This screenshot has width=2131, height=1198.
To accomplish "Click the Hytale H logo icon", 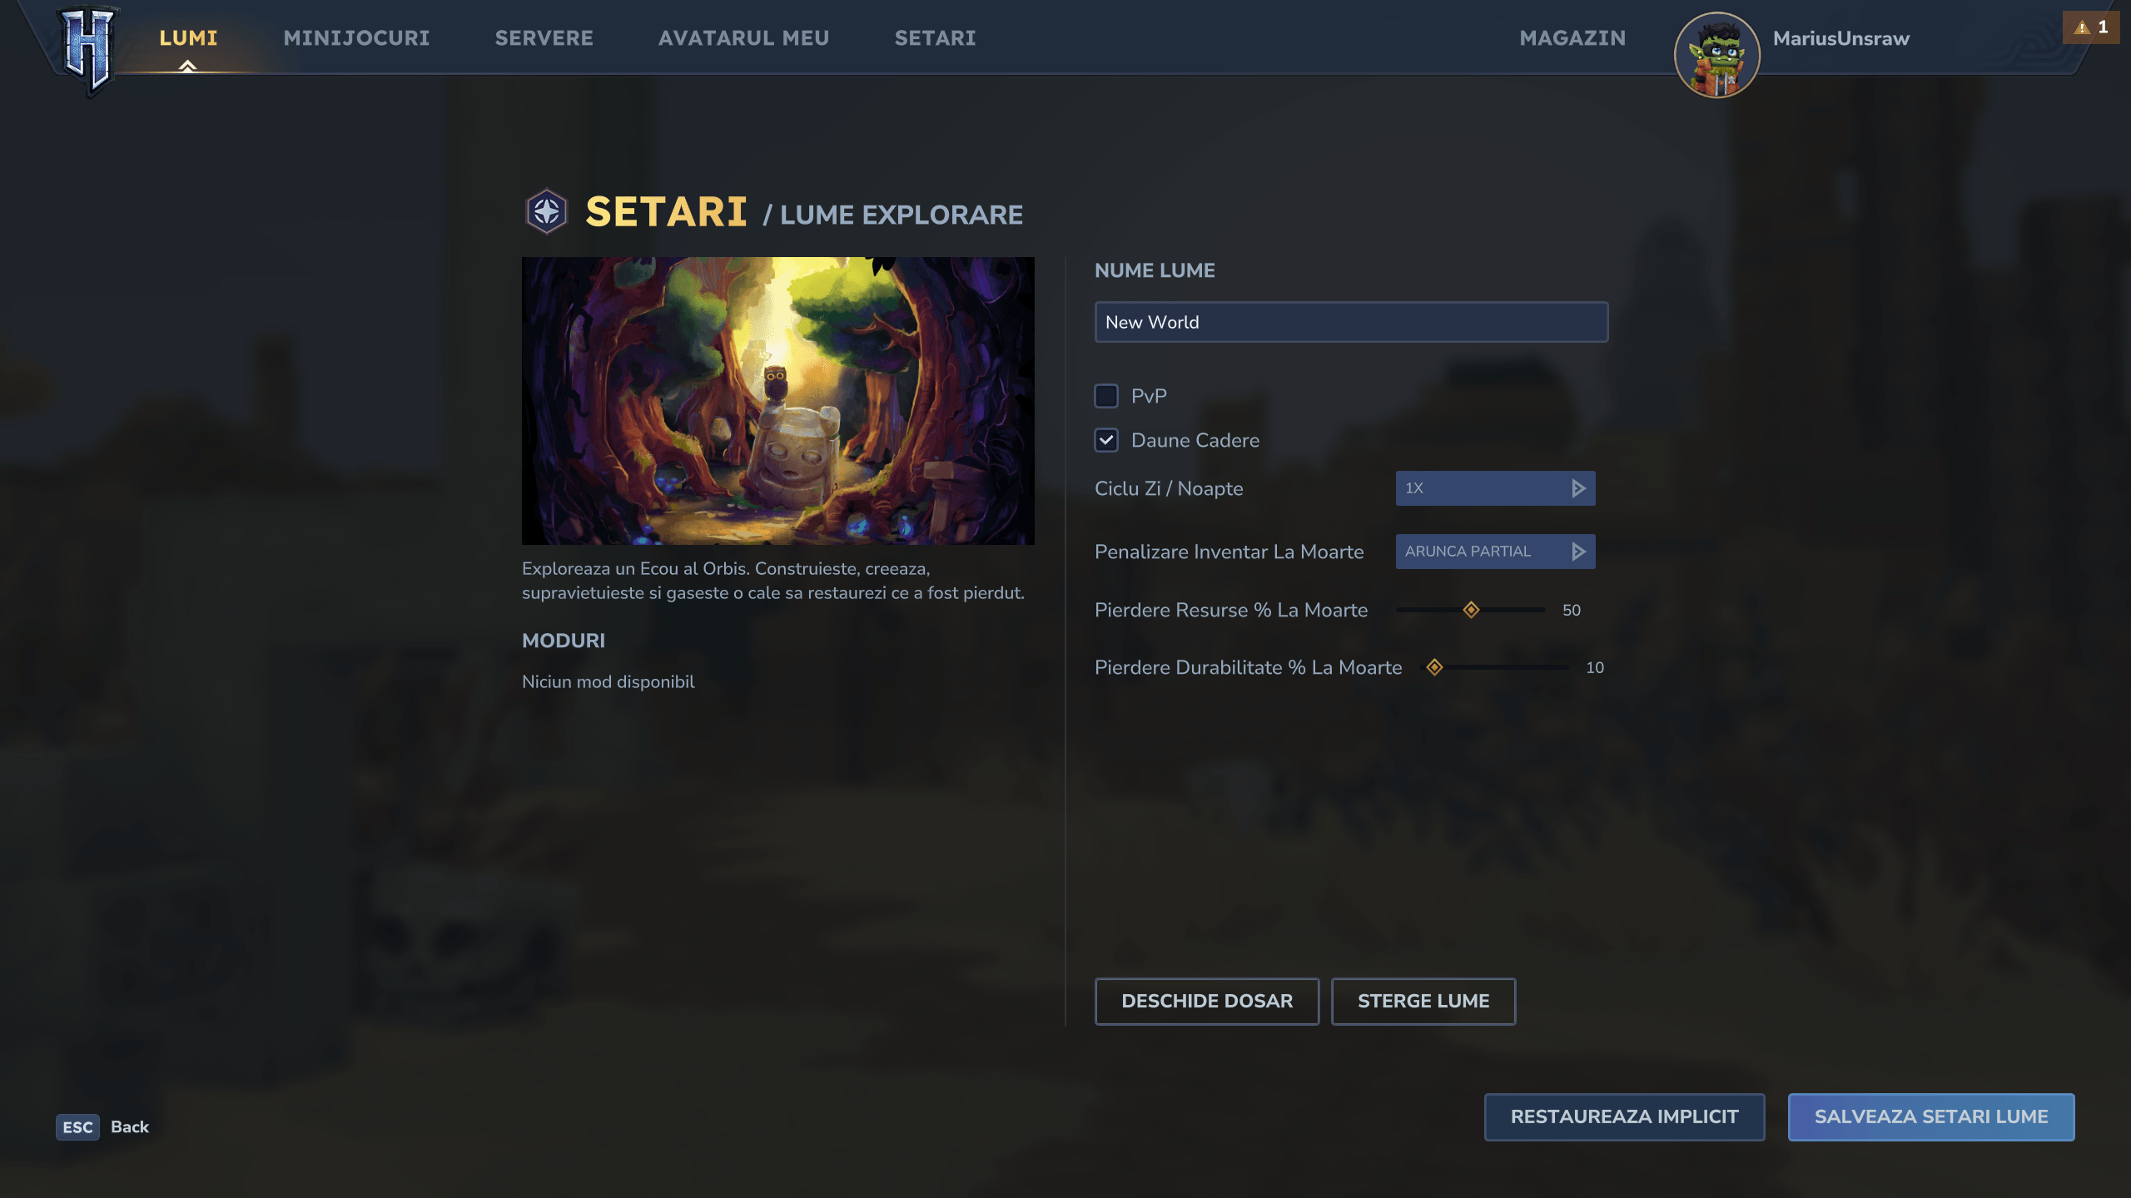I will pos(88,48).
